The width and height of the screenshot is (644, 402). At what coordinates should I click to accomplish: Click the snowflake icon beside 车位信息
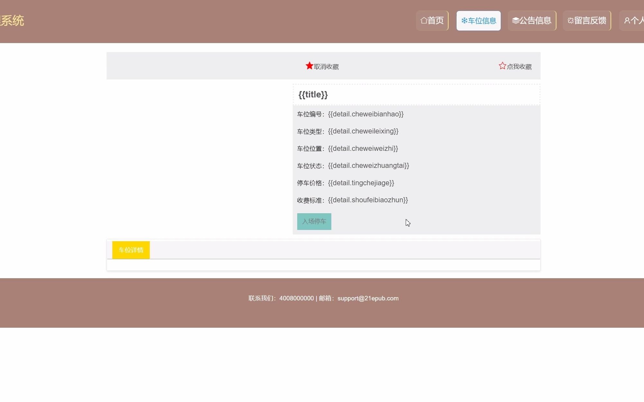(x=464, y=21)
